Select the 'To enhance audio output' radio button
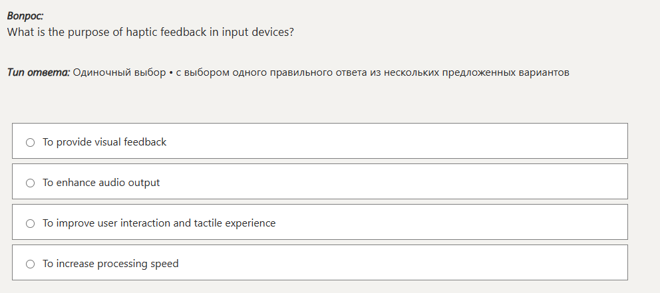The image size is (660, 293). [31, 183]
